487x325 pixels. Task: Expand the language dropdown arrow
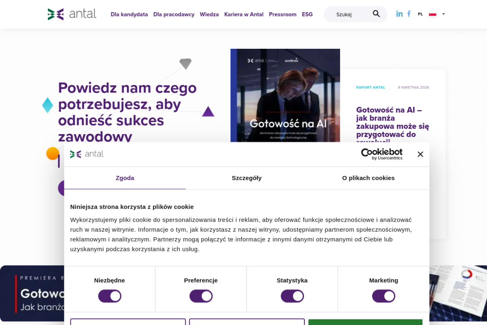[x=443, y=14]
